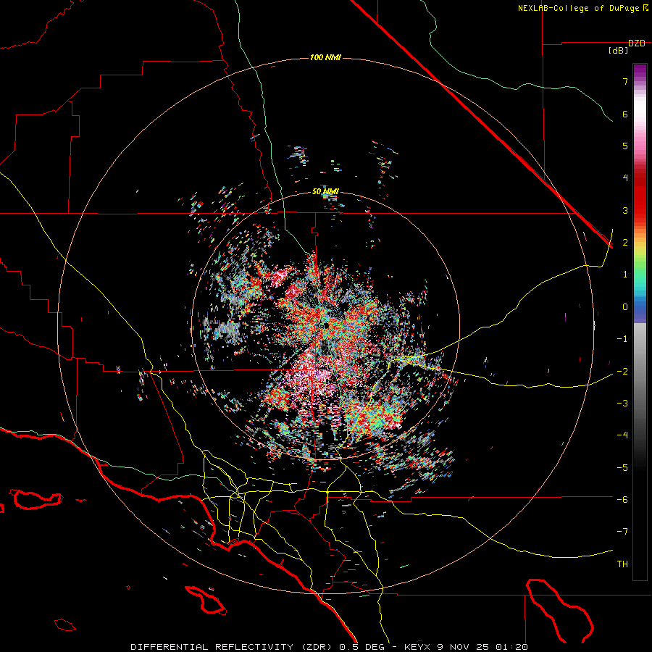Click the 100 NMI range ring label
Screen dimensions: 652x652
click(x=325, y=57)
